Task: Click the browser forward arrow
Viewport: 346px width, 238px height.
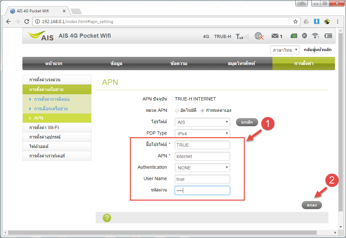Action: [x=18, y=21]
